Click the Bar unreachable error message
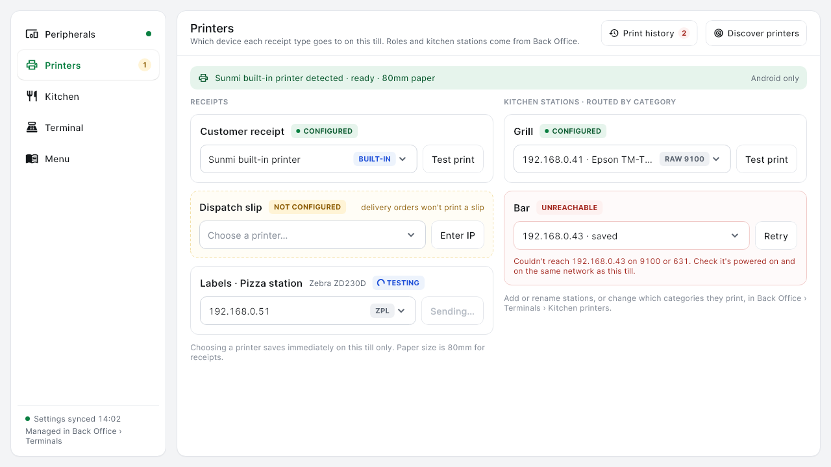Screen dimensions: 831x467 tap(654, 266)
